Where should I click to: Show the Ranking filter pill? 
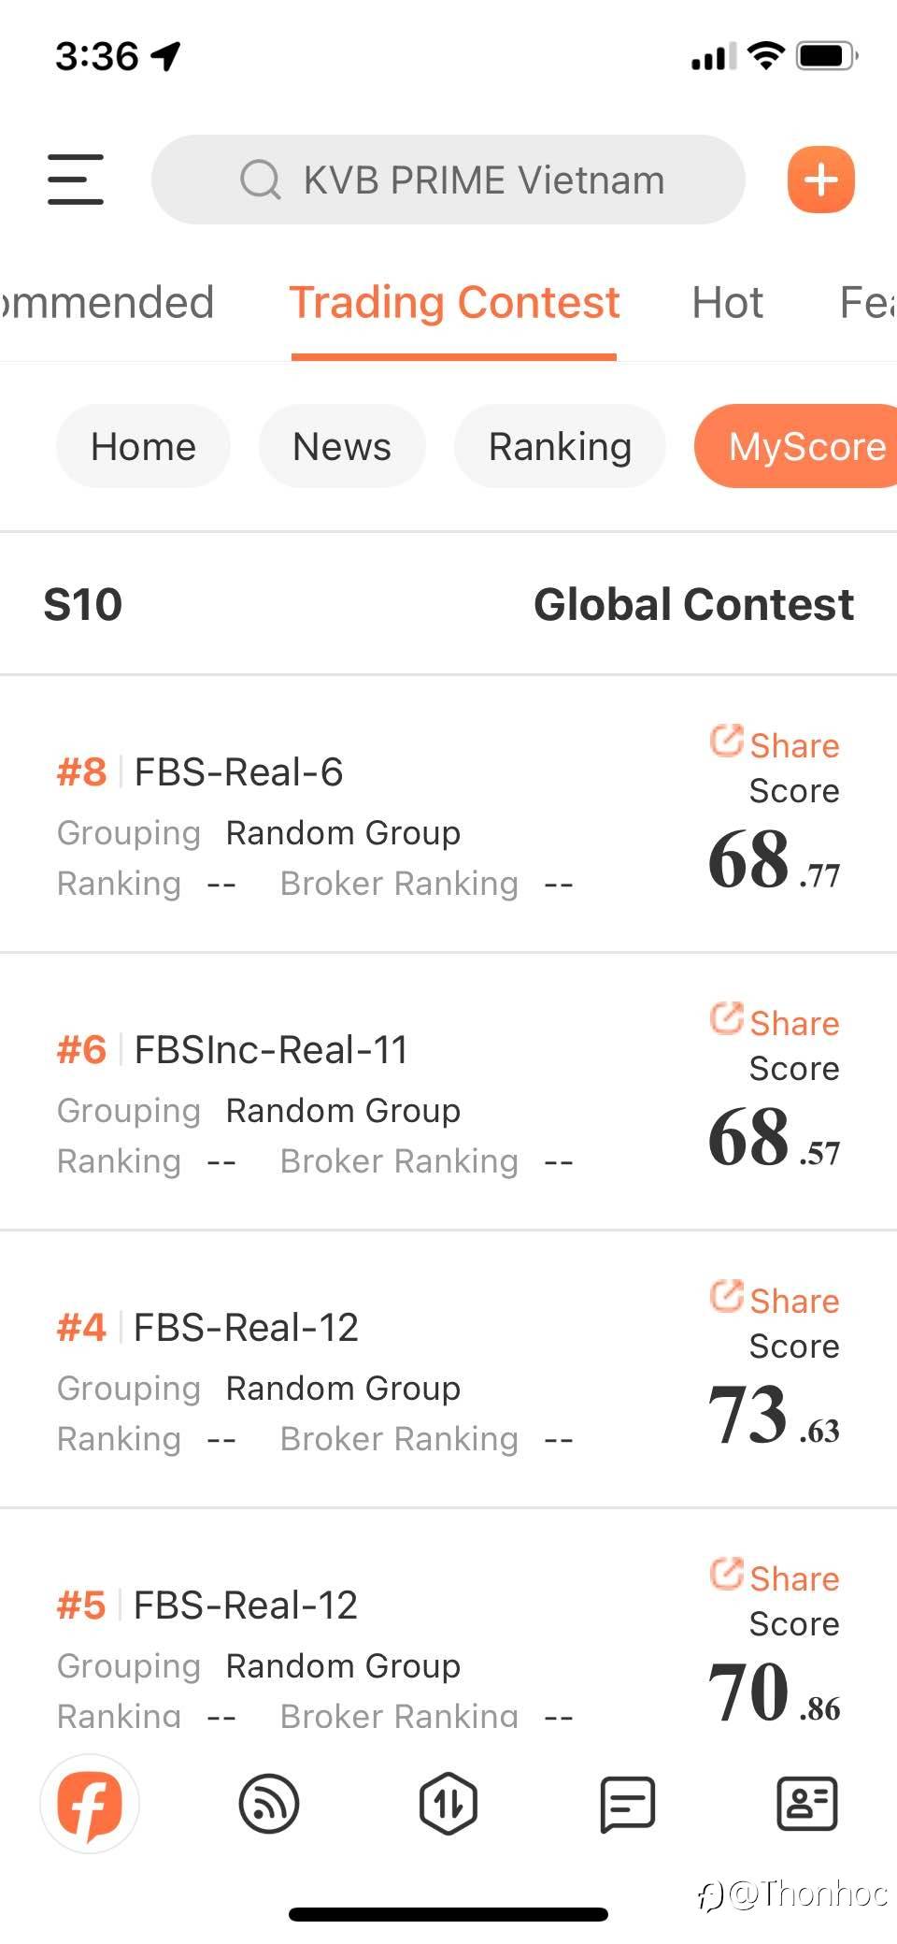[x=560, y=446]
